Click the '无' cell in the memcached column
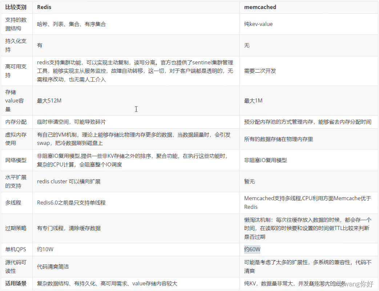This screenshot has height=291, width=379. click(x=246, y=45)
